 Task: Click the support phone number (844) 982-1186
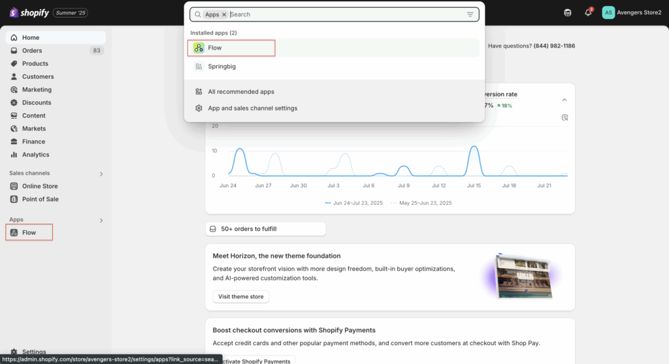(x=554, y=46)
